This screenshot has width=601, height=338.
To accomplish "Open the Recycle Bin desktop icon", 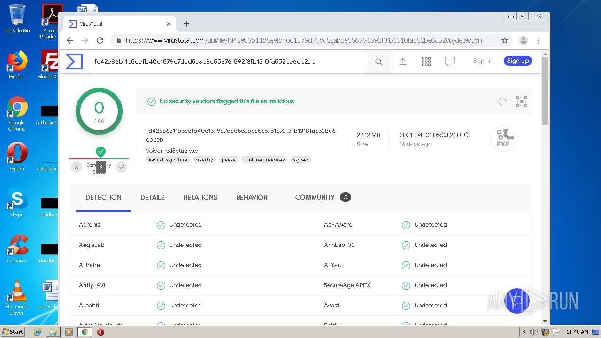I will click(17, 19).
